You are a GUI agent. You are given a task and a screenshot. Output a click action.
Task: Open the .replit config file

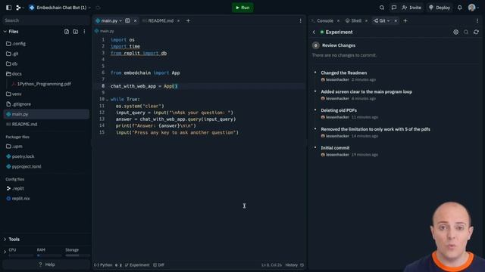tap(46, 188)
